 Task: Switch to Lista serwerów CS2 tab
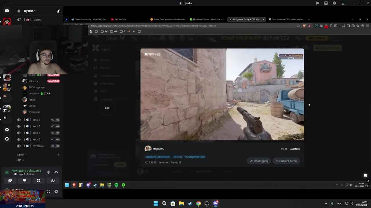pyautogui.click(x=286, y=19)
